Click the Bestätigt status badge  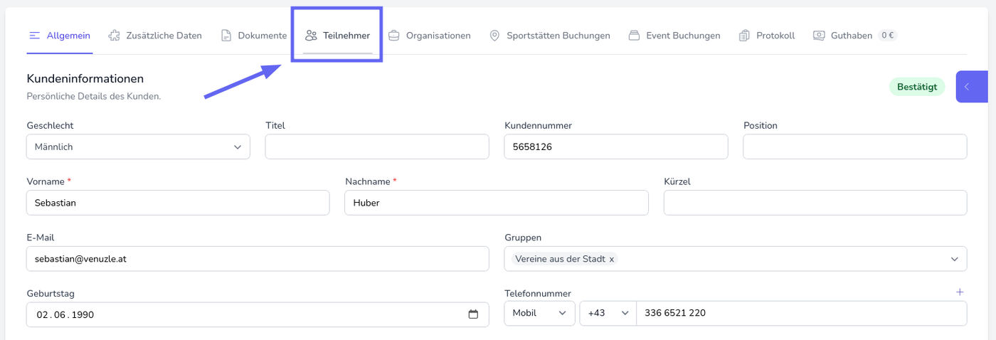[x=916, y=87]
